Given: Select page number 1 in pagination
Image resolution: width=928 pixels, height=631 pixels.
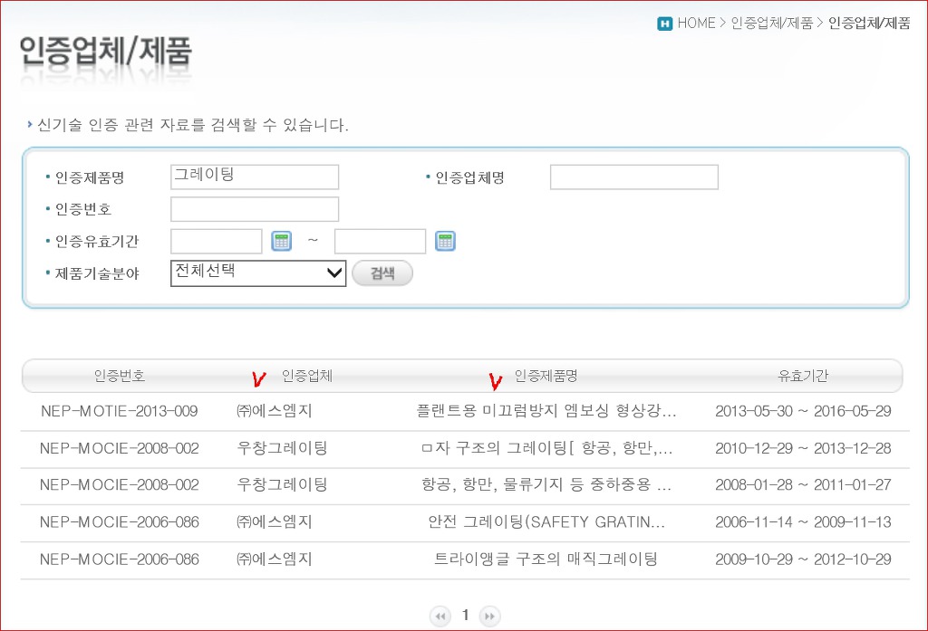Looking at the screenshot, I should [x=465, y=616].
